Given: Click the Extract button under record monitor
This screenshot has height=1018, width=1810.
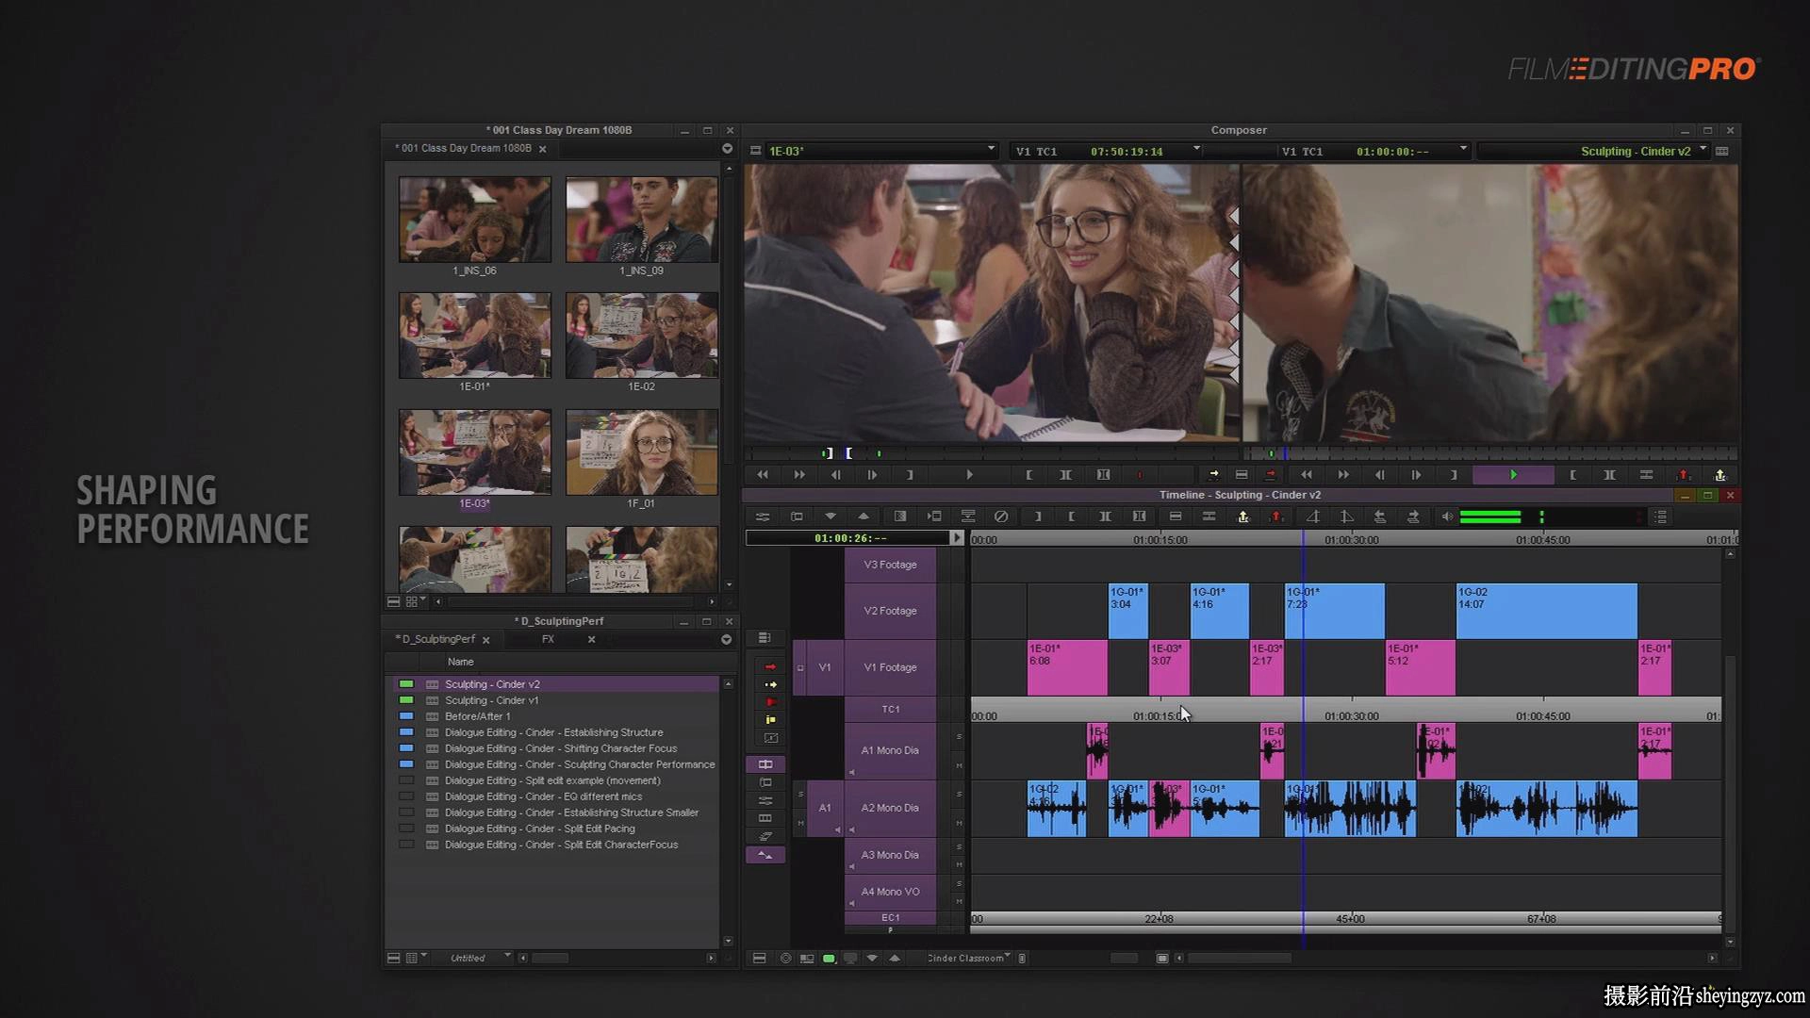Looking at the screenshot, I should (1720, 475).
